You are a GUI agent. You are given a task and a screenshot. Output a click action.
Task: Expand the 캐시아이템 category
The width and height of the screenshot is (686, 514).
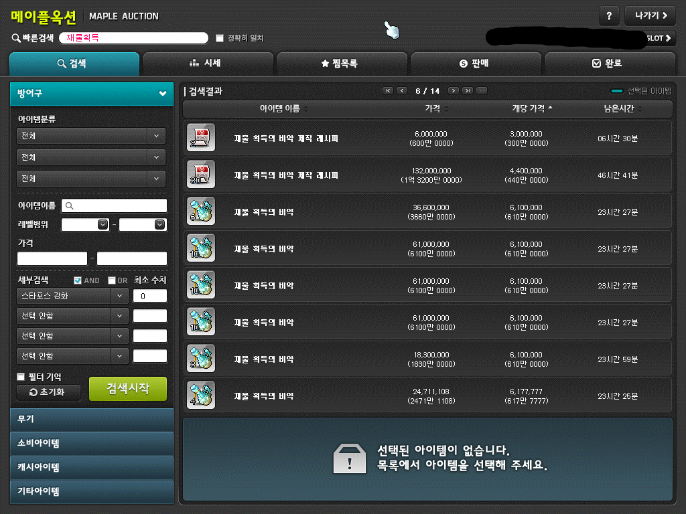(91, 467)
